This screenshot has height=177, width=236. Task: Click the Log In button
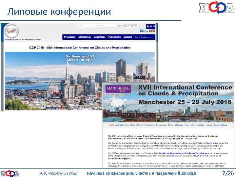(127, 26)
